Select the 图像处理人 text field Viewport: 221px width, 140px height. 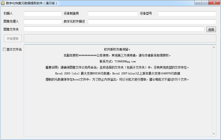(x=43, y=22)
